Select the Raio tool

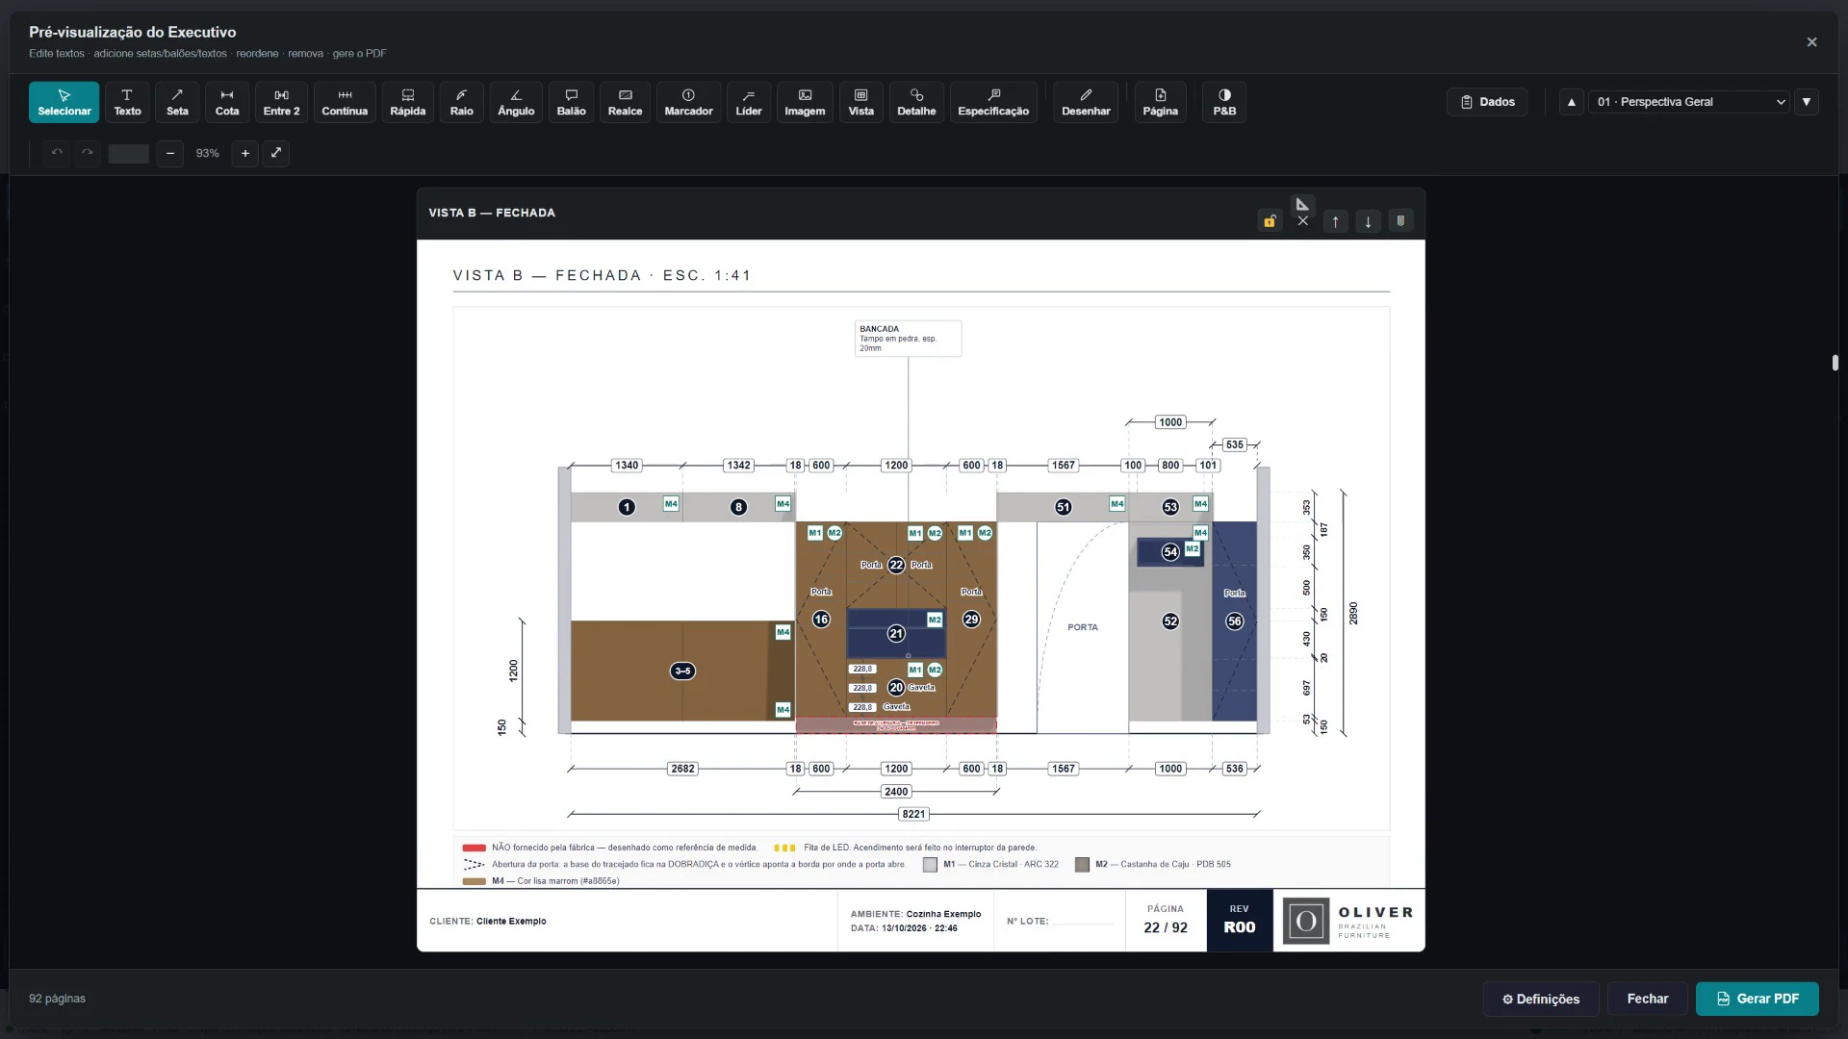pos(462,102)
